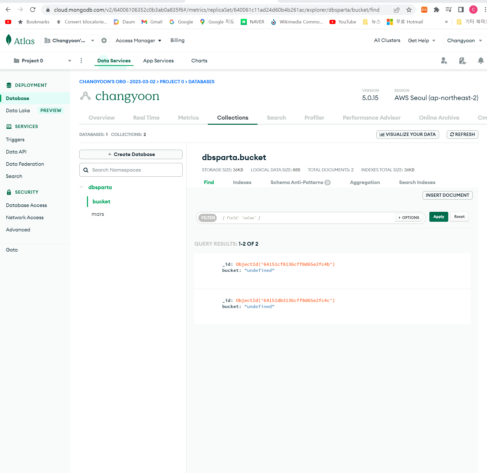Click the Create Database button
Image resolution: width=487 pixels, height=473 pixels.
(x=131, y=154)
